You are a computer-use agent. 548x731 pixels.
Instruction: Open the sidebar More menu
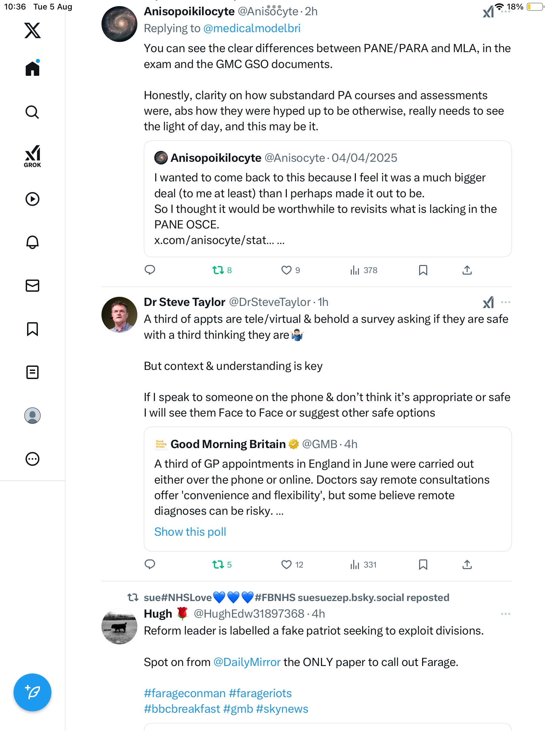coord(32,459)
